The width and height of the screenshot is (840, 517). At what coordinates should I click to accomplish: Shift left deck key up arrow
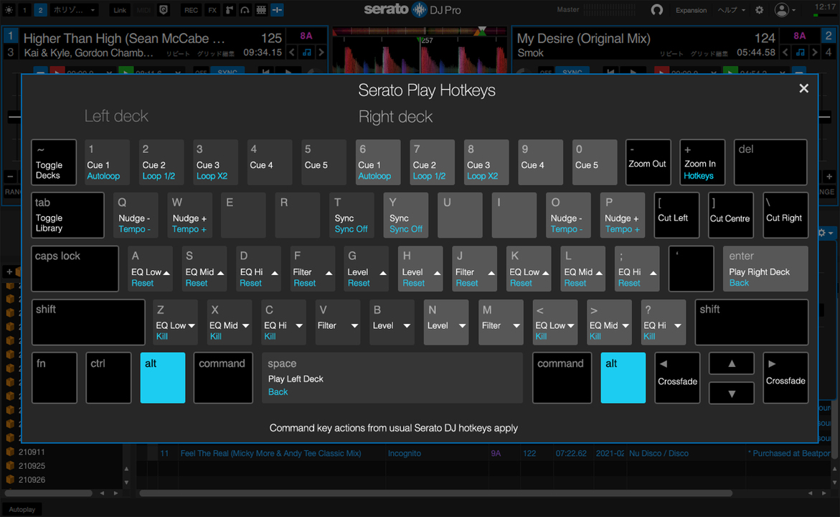[x=321, y=52]
